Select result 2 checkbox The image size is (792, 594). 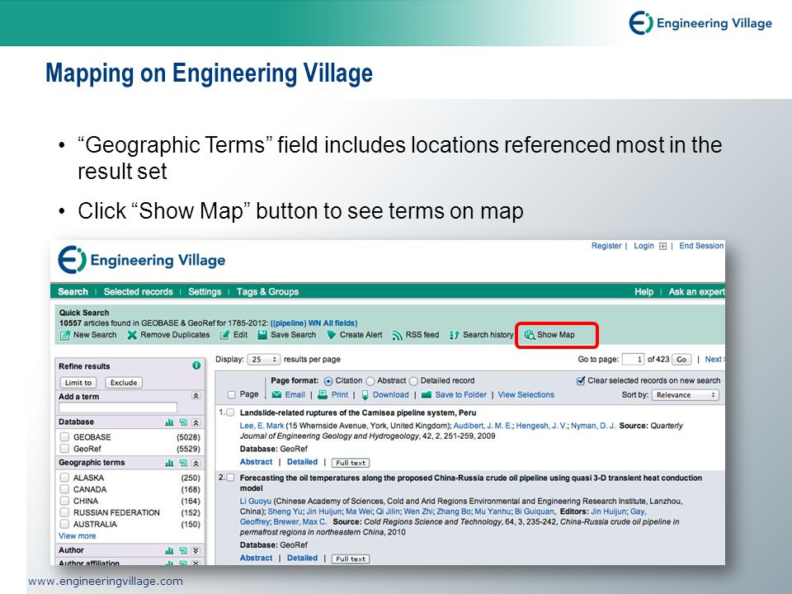pyautogui.click(x=230, y=478)
